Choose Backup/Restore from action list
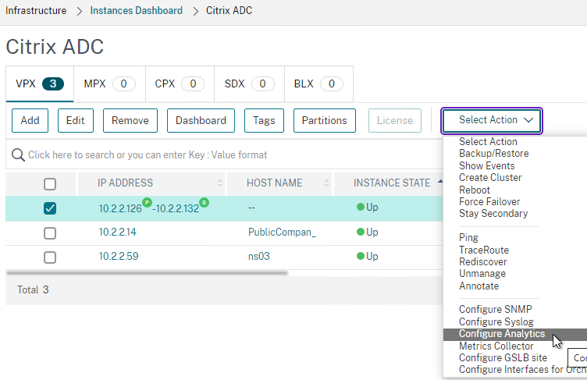 (x=494, y=154)
